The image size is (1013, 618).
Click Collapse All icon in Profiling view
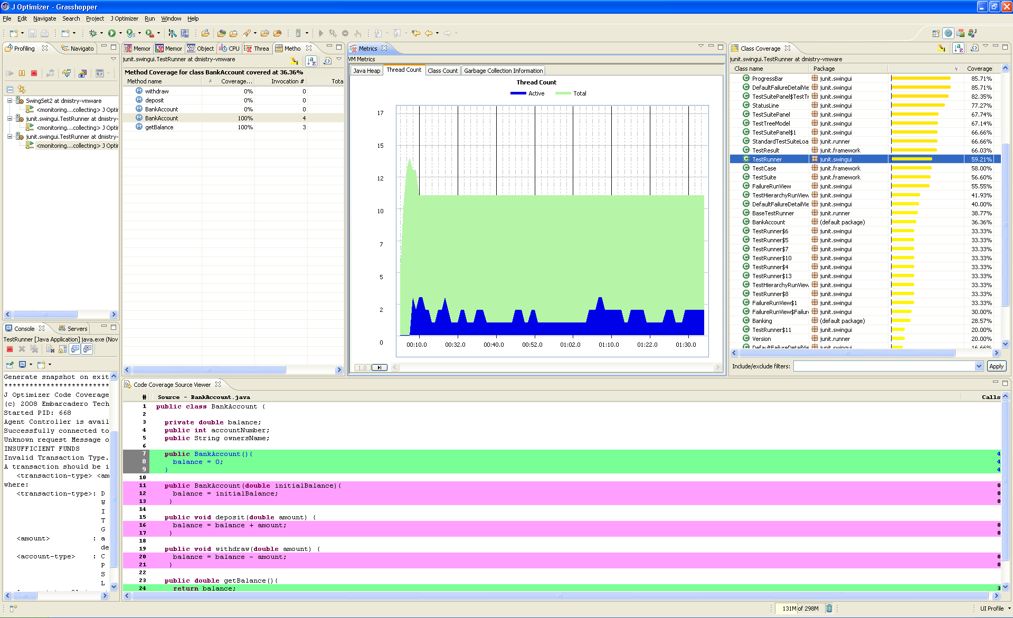pos(10,89)
